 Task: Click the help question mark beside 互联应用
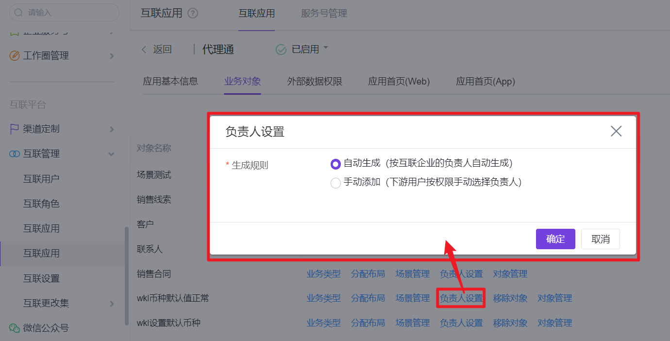[x=193, y=14]
